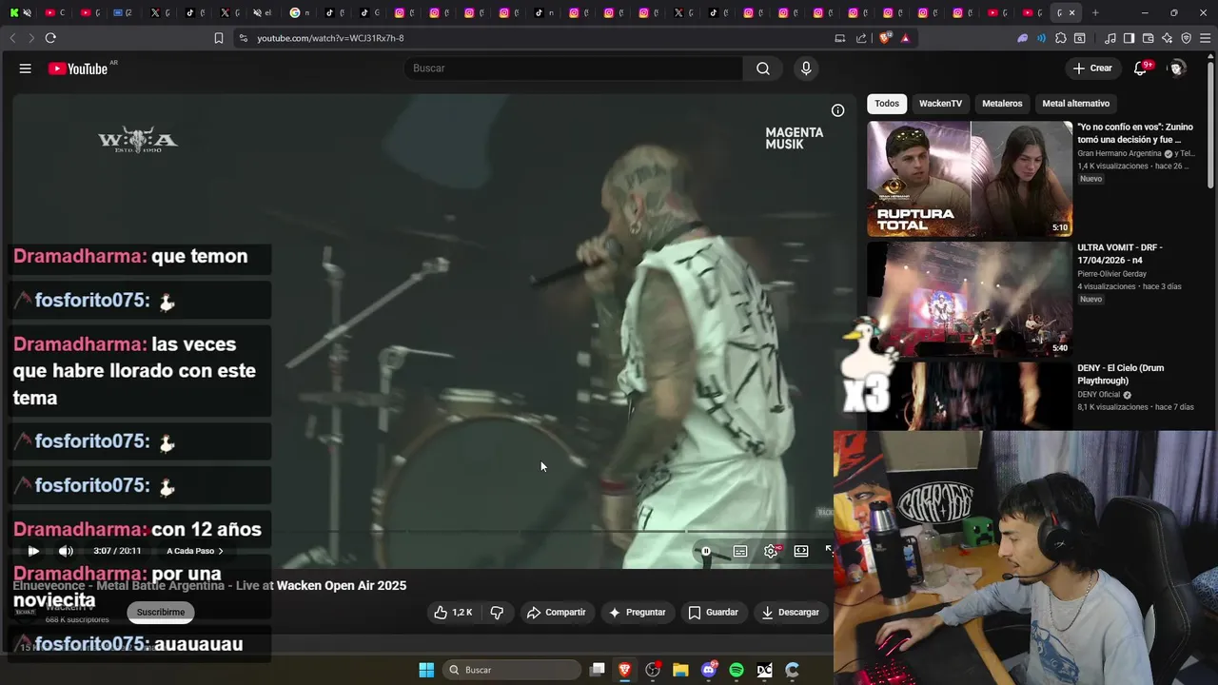Select the Metal alternativo filter chip

coord(1075,103)
